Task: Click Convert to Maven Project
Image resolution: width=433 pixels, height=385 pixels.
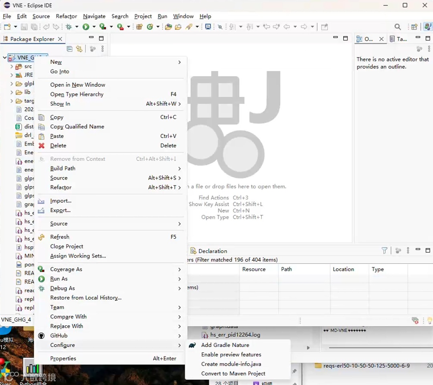Action: (238, 373)
